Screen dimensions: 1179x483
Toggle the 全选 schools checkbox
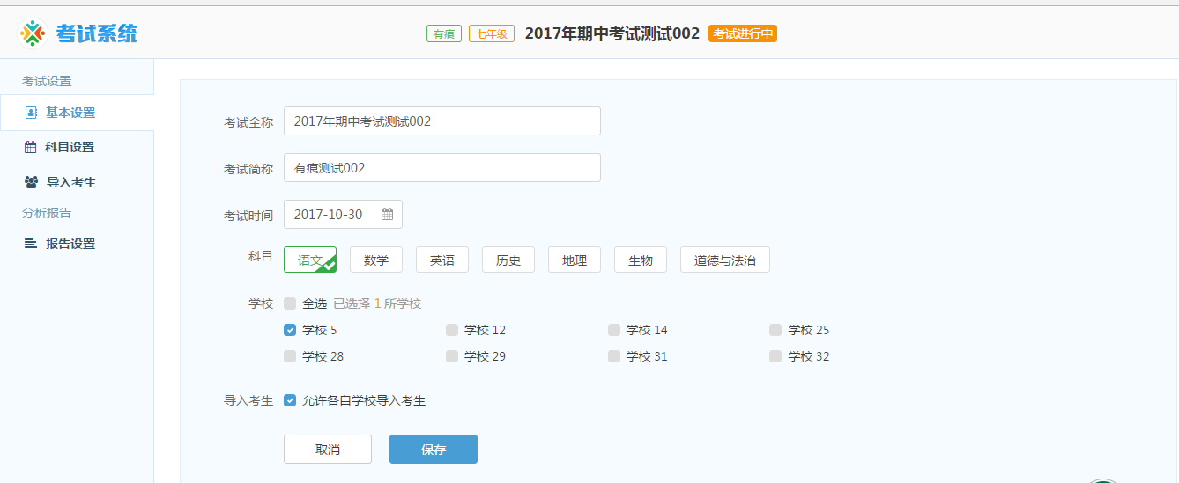pos(290,304)
